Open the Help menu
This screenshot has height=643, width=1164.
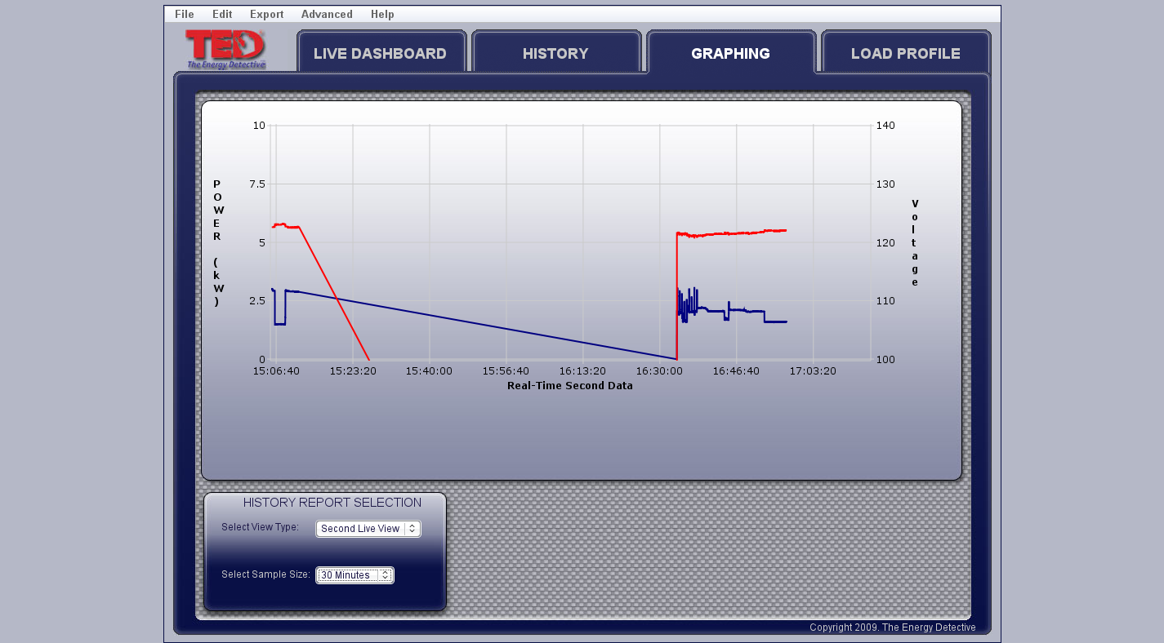pyautogui.click(x=382, y=14)
